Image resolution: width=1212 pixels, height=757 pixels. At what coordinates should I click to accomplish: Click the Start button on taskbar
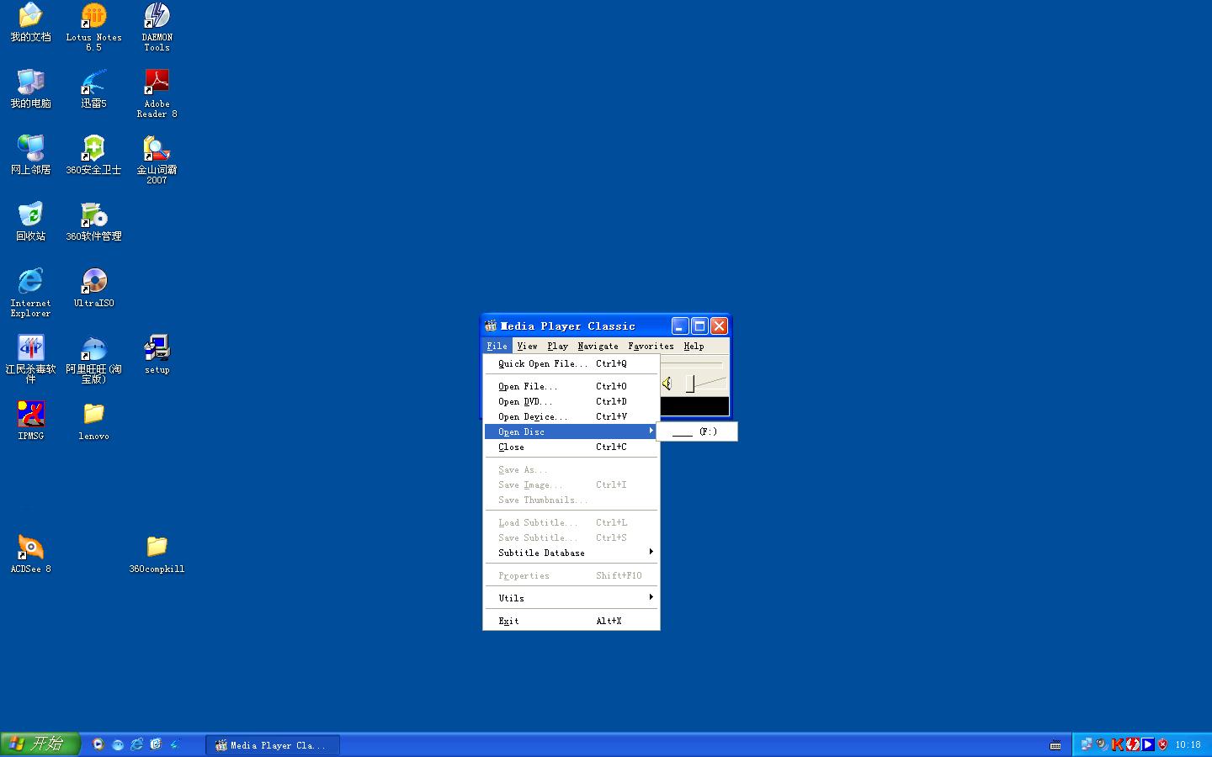click(x=40, y=744)
